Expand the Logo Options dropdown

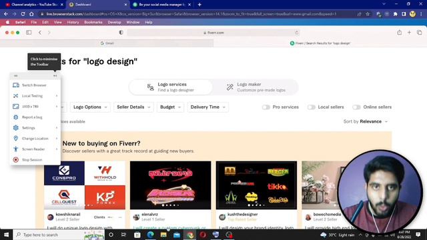pos(90,107)
